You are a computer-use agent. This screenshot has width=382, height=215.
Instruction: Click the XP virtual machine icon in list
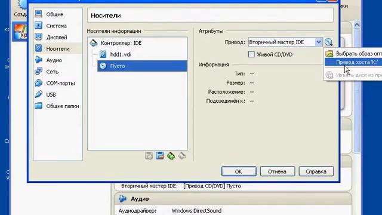(20, 32)
